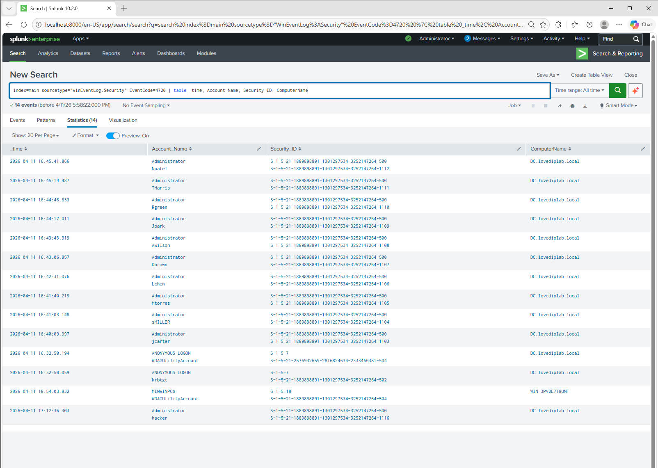The image size is (658, 468).
Task: Click the Search & Reporting app icon
Action: 582,54
